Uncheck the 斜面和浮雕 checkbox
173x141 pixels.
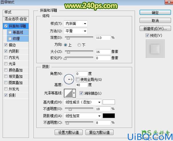[x=6, y=26]
